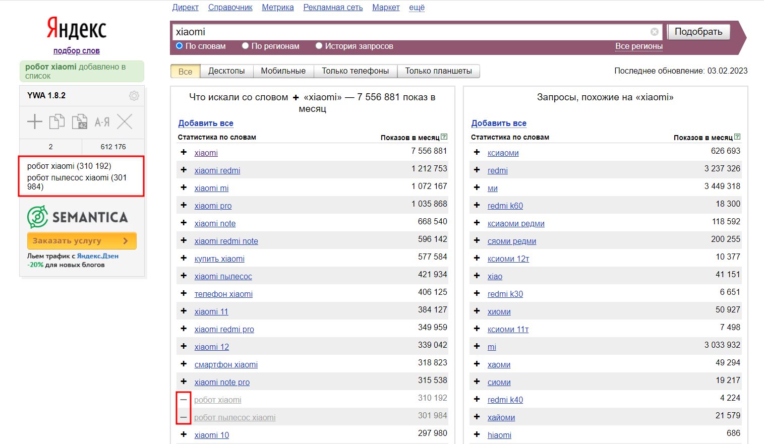Click the Semantica logo banner
764x444 pixels.
tap(78, 217)
